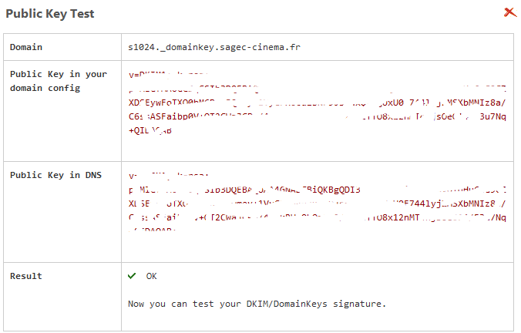The height and width of the screenshot is (333, 521).
Task: Click the "Public Key in DNS" label
Action: [53, 175]
